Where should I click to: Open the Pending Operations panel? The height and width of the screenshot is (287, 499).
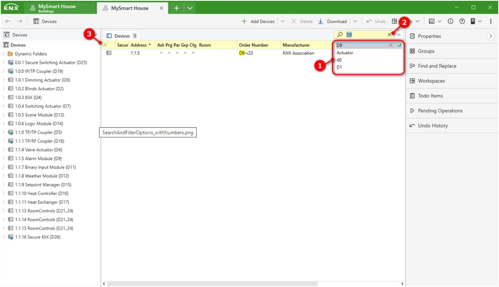452,111
